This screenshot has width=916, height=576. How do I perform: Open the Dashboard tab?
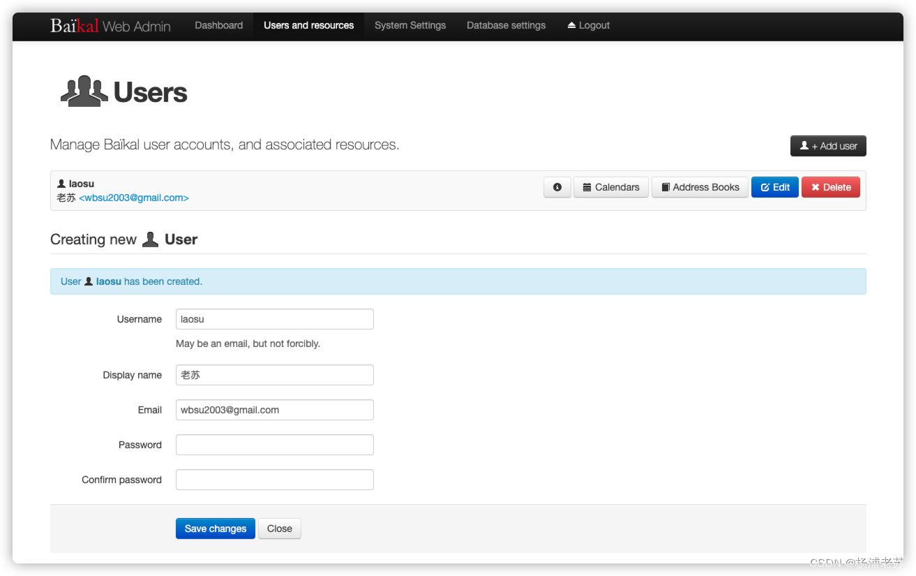[219, 25]
